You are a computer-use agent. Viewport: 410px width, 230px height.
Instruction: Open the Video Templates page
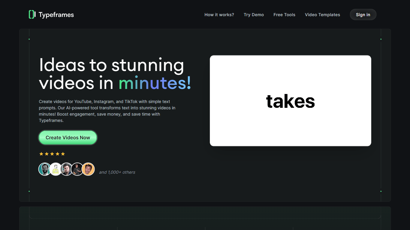[322, 15]
